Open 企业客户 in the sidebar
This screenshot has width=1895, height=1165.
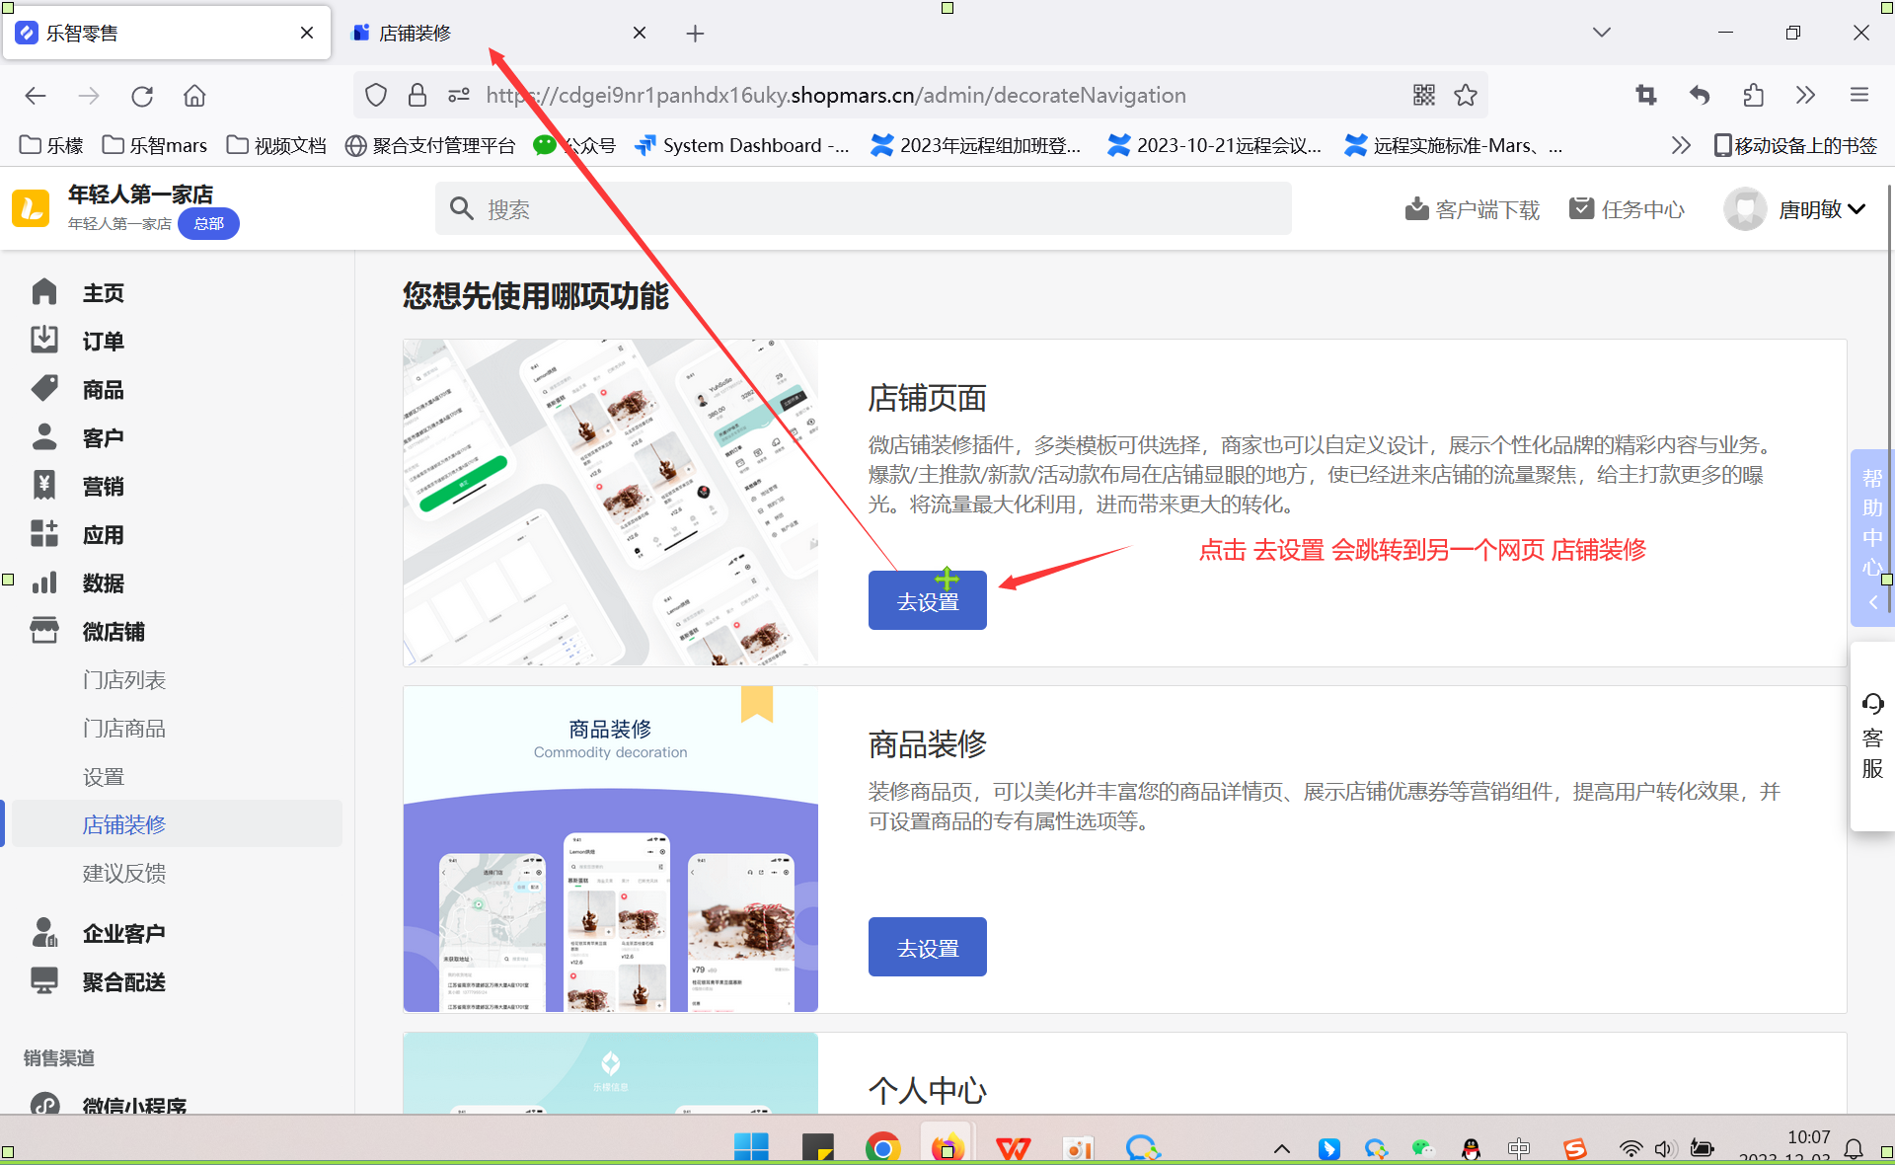click(x=123, y=933)
